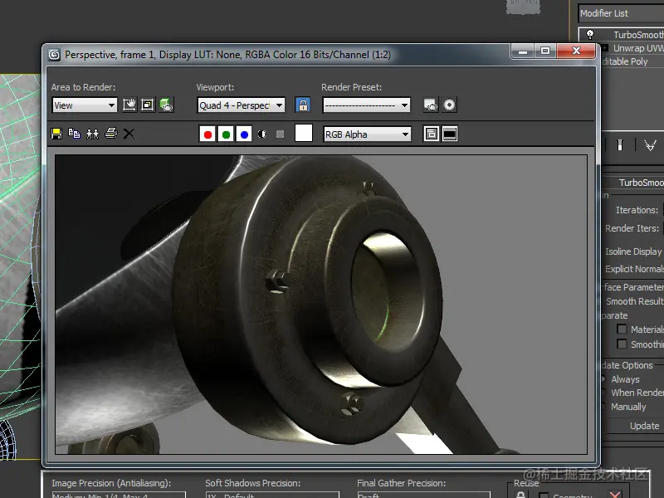Save the rendered image with the disk icon
664x498 pixels.
coord(56,134)
